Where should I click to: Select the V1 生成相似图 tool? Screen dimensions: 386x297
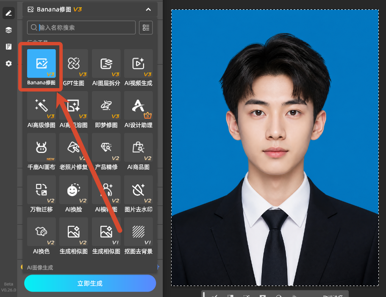tap(106, 232)
